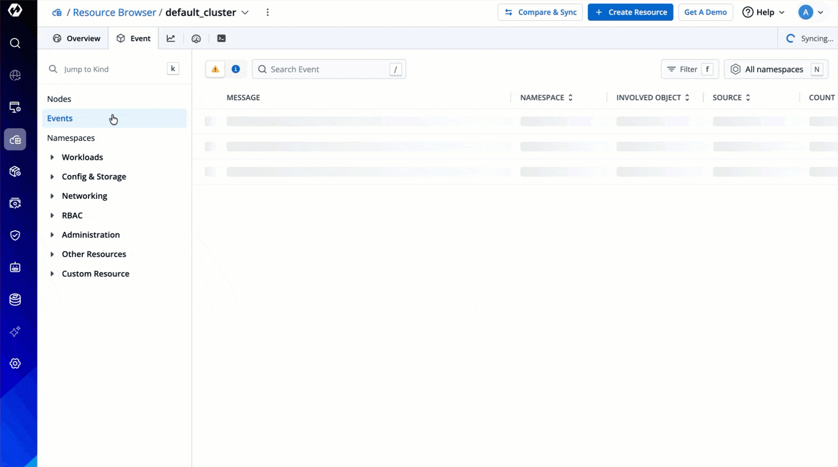Viewport: 838px width, 467px height.
Task: Toggle the warning events filter
Action: tap(215, 69)
